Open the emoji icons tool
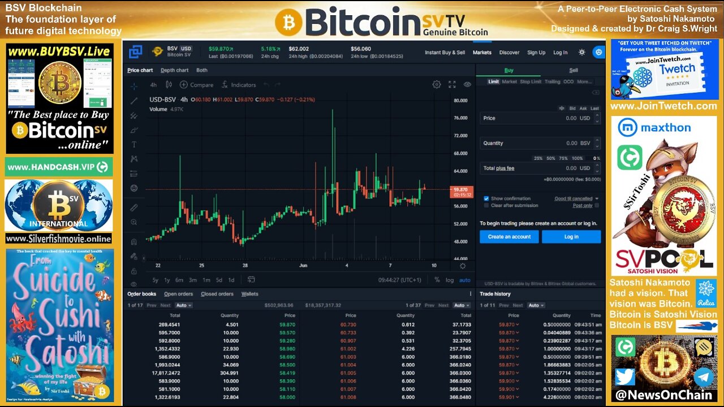 click(134, 188)
